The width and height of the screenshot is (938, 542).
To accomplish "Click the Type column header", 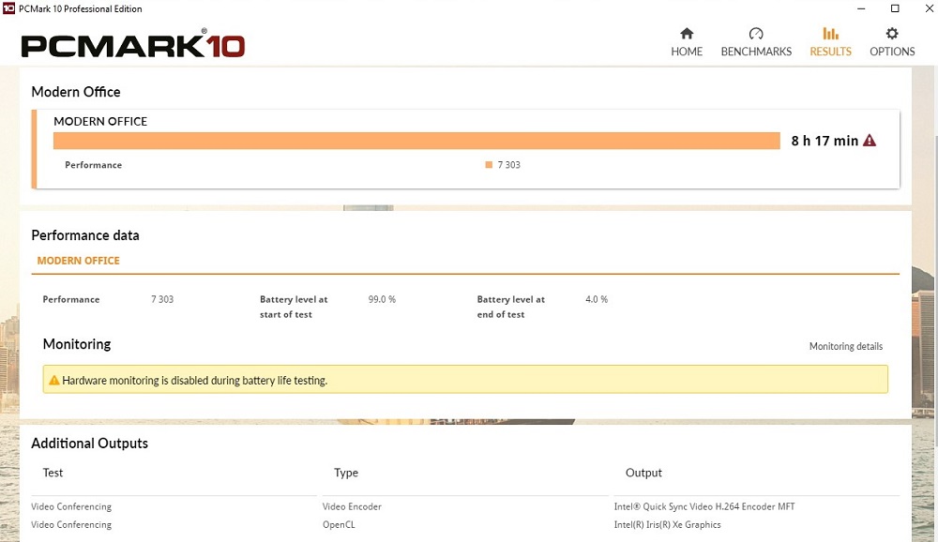I will (x=346, y=473).
